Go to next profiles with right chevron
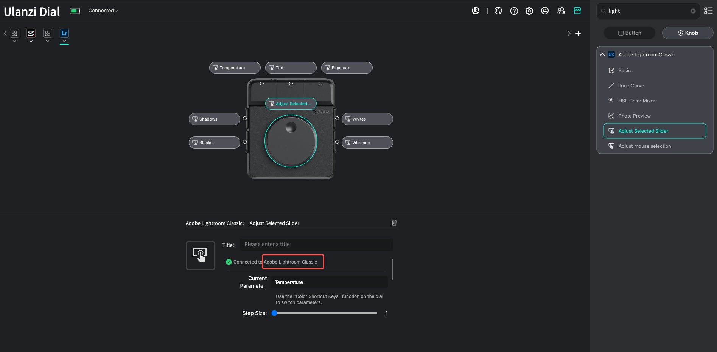Screen dimensions: 717x352 pyautogui.click(x=569, y=33)
